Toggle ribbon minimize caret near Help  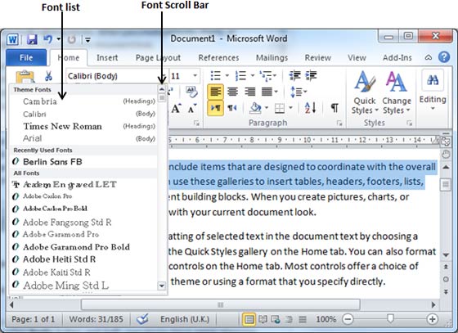(x=429, y=57)
